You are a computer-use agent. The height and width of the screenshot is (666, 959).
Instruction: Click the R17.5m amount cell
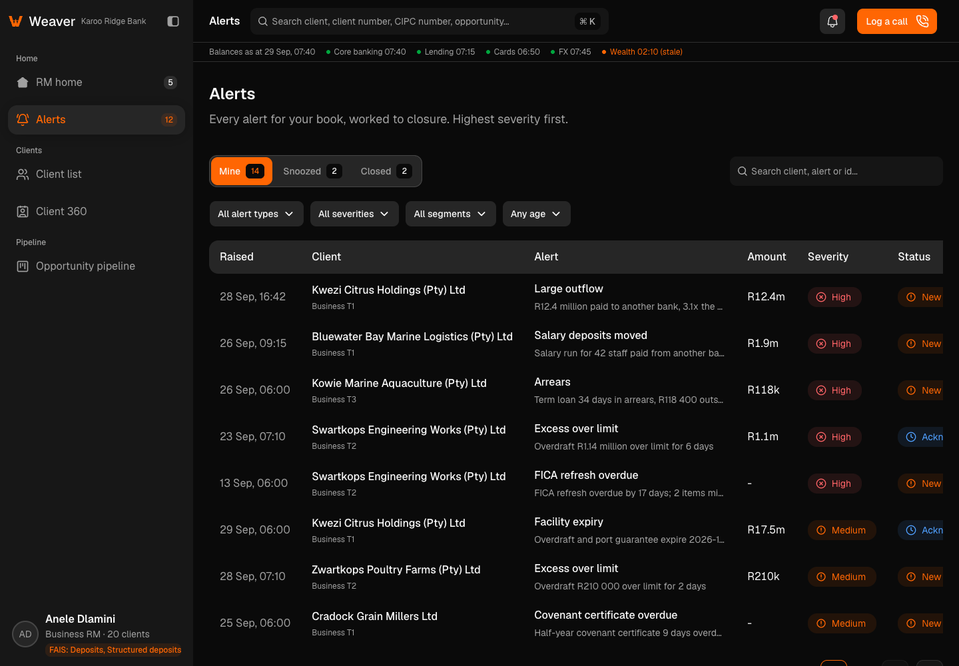pyautogui.click(x=766, y=530)
